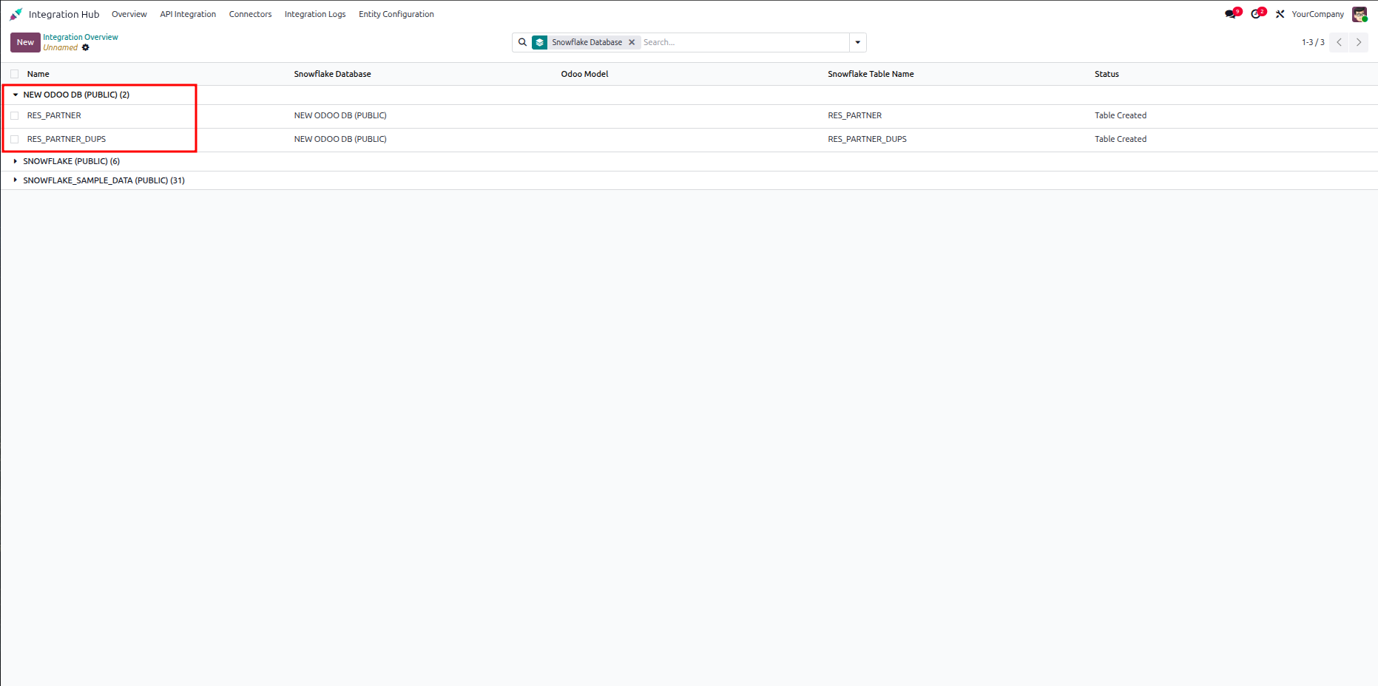Click the search magnifier icon
The height and width of the screenshot is (686, 1378).
coord(522,42)
